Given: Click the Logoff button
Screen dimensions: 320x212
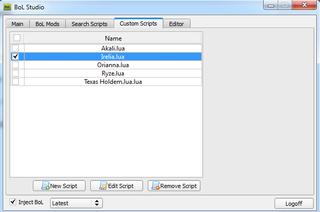Looking at the screenshot, I should pos(294,204).
